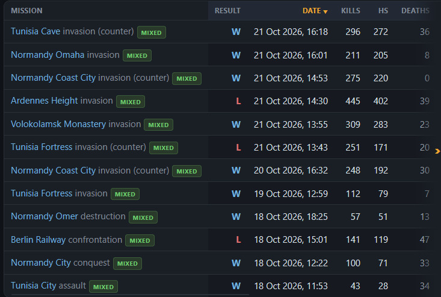Click the horizontal scrollbar below the table
This screenshot has width=441, height=297.
coord(130,295)
